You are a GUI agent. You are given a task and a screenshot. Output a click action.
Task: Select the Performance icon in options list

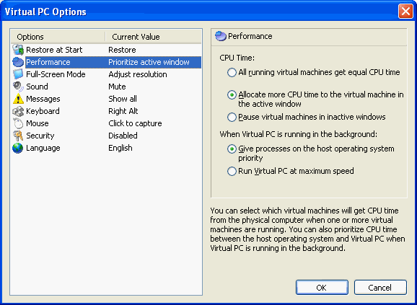click(x=18, y=62)
